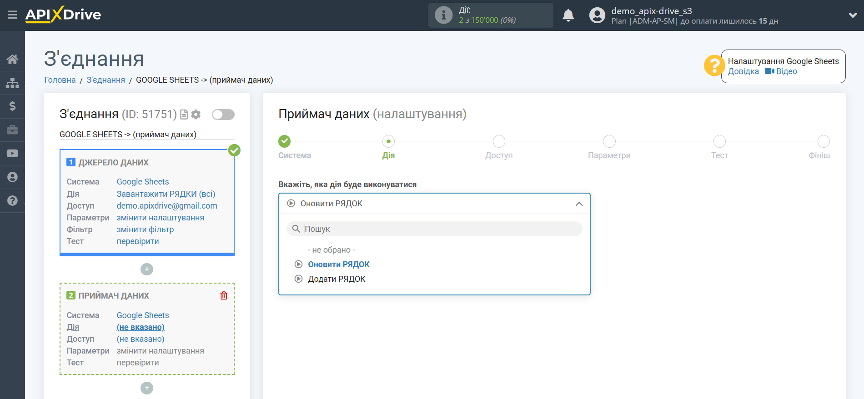Viewport: 864px width, 399px height.
Task: Open profile icon in sidebar
Action: tap(12, 177)
